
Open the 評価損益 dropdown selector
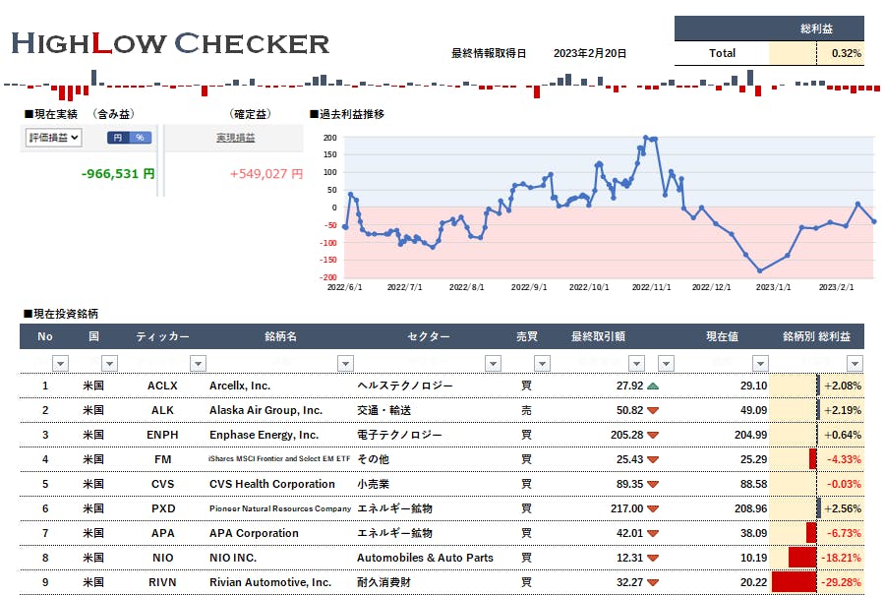[x=53, y=138]
